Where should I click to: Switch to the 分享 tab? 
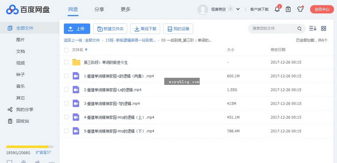pos(99,10)
